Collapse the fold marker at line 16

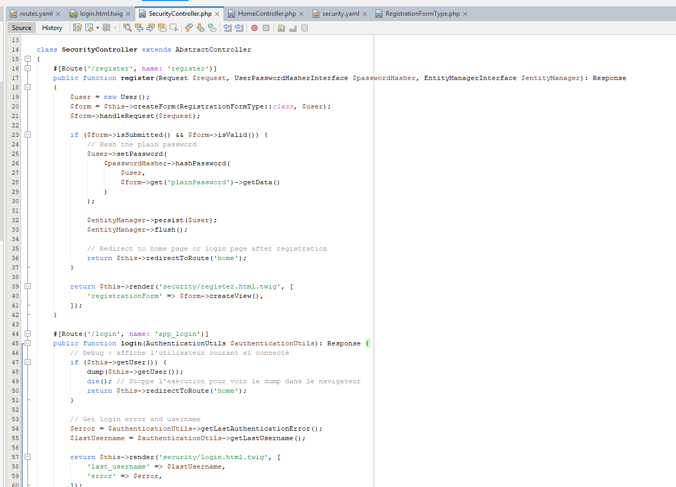[x=28, y=68]
